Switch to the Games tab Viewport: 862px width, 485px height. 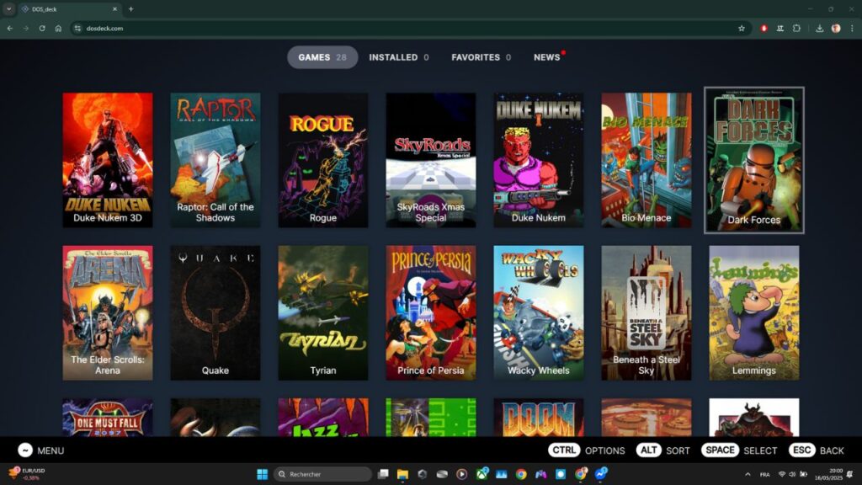click(x=322, y=57)
